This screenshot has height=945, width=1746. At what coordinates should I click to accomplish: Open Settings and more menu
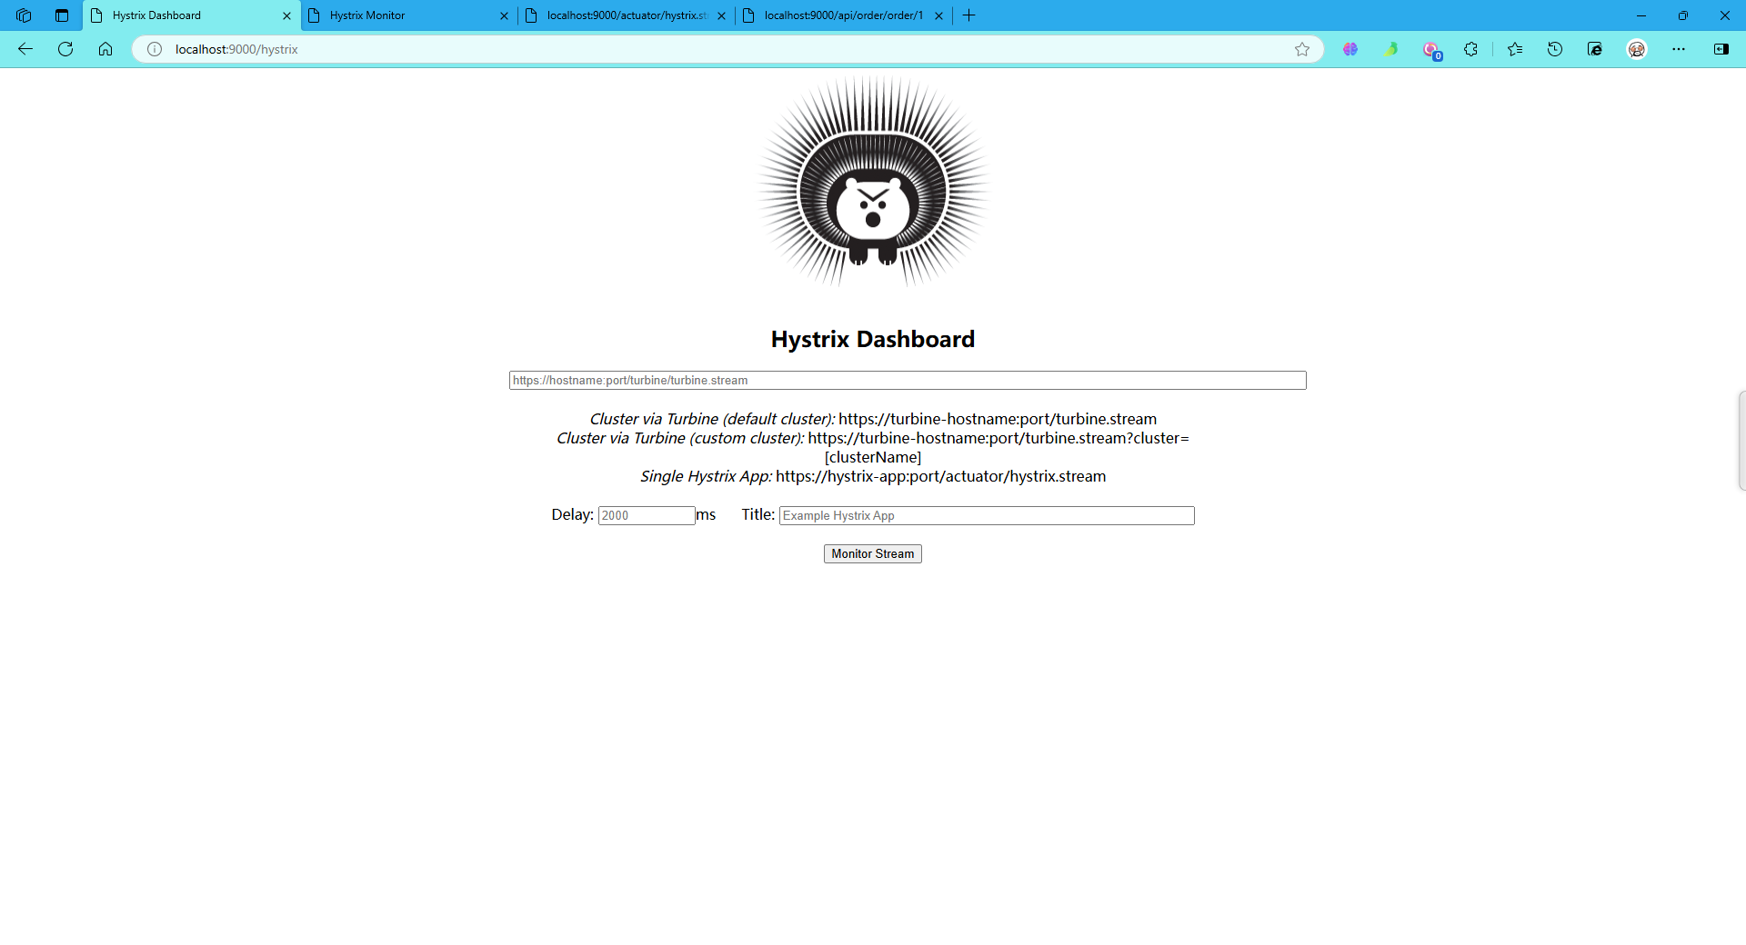tap(1679, 49)
